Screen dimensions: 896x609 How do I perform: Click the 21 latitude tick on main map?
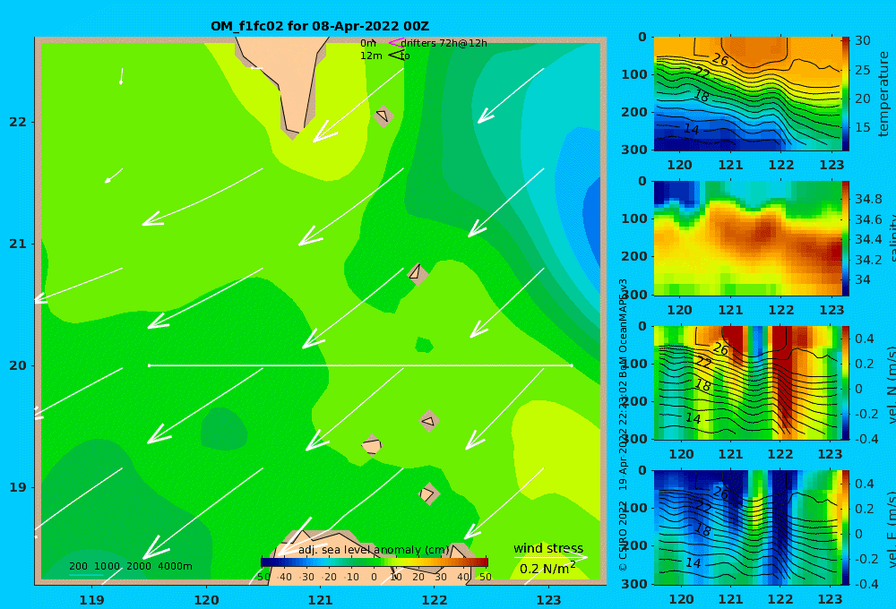pos(18,244)
